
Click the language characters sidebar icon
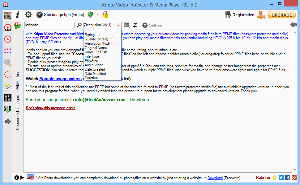click(8, 98)
